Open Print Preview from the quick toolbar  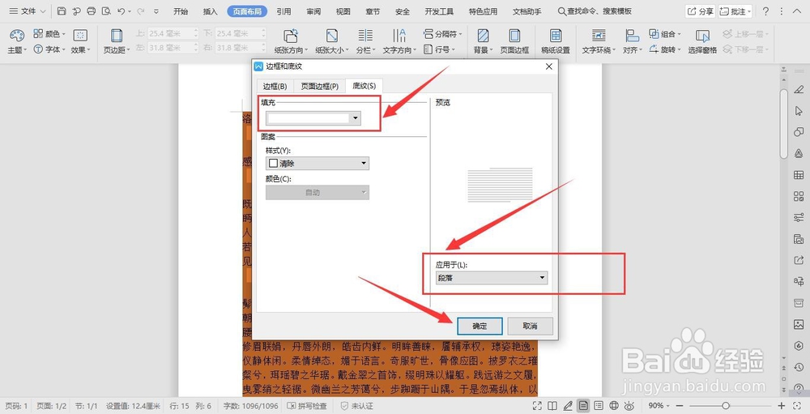tap(106, 11)
